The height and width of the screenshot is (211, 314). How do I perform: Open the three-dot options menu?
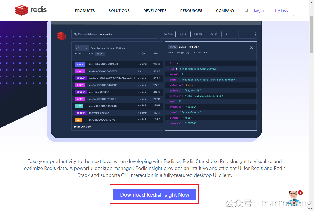pos(255,34)
